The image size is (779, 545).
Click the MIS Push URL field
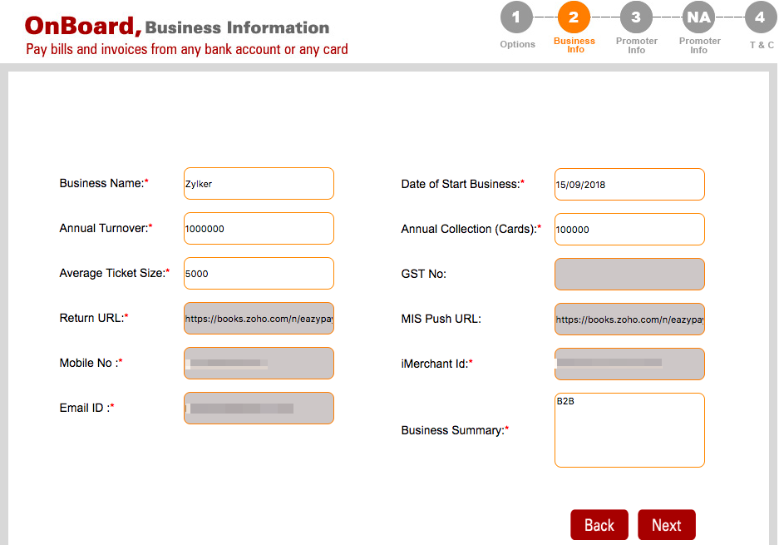coord(629,319)
